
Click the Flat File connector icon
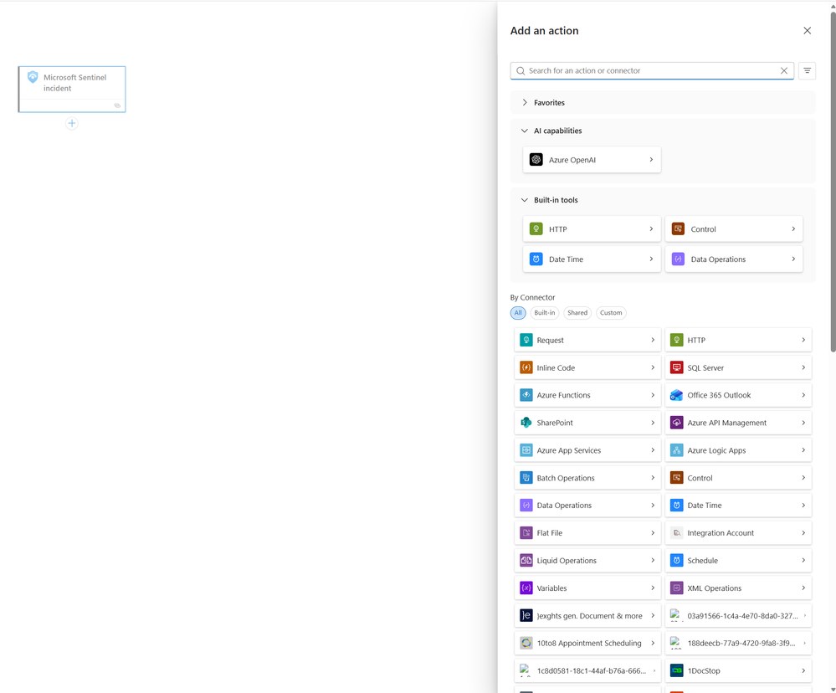point(526,532)
